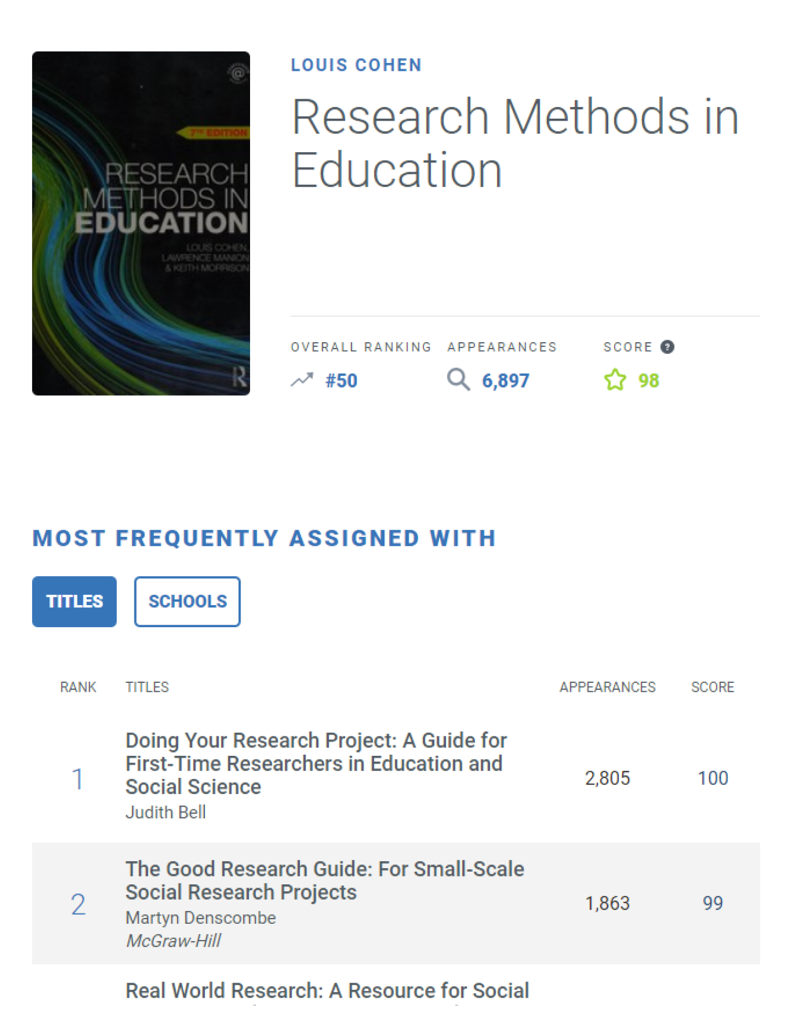Select the Titles tab
The height and width of the screenshot is (1024, 788).
pyautogui.click(x=74, y=601)
